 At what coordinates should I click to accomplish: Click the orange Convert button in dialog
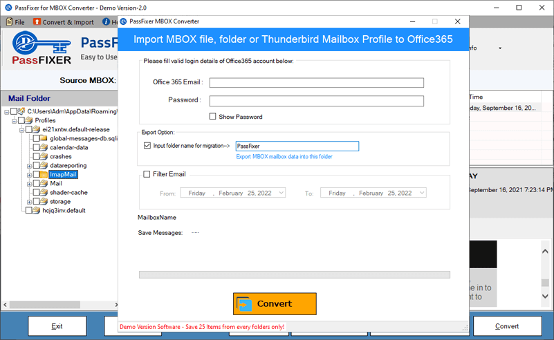pyautogui.click(x=275, y=303)
